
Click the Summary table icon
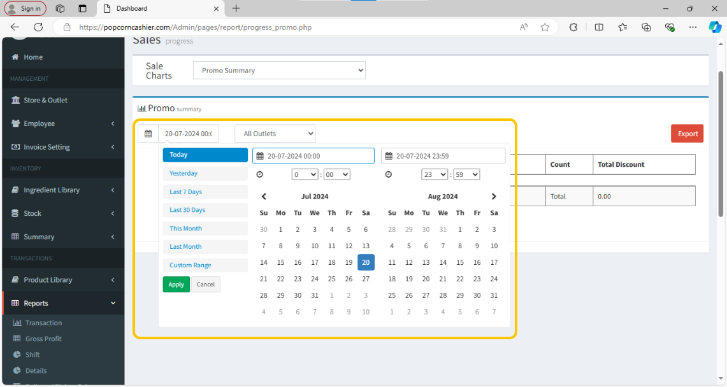pos(15,237)
